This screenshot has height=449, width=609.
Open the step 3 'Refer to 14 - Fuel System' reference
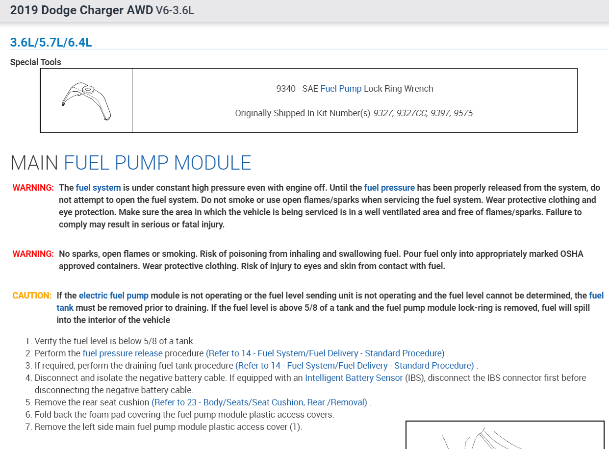click(355, 366)
